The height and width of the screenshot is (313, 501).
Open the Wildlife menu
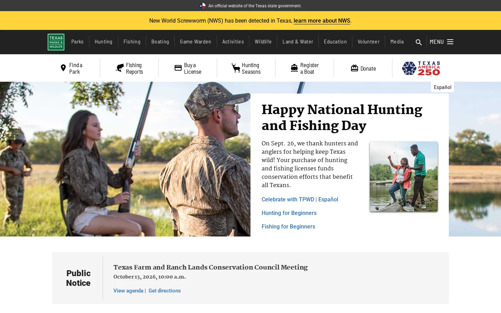pyautogui.click(x=263, y=42)
